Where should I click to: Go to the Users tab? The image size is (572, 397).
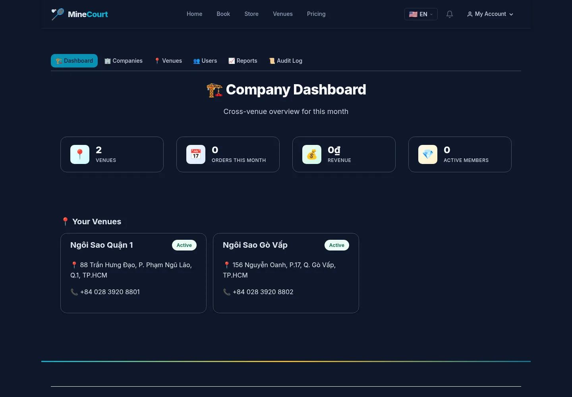pos(205,61)
